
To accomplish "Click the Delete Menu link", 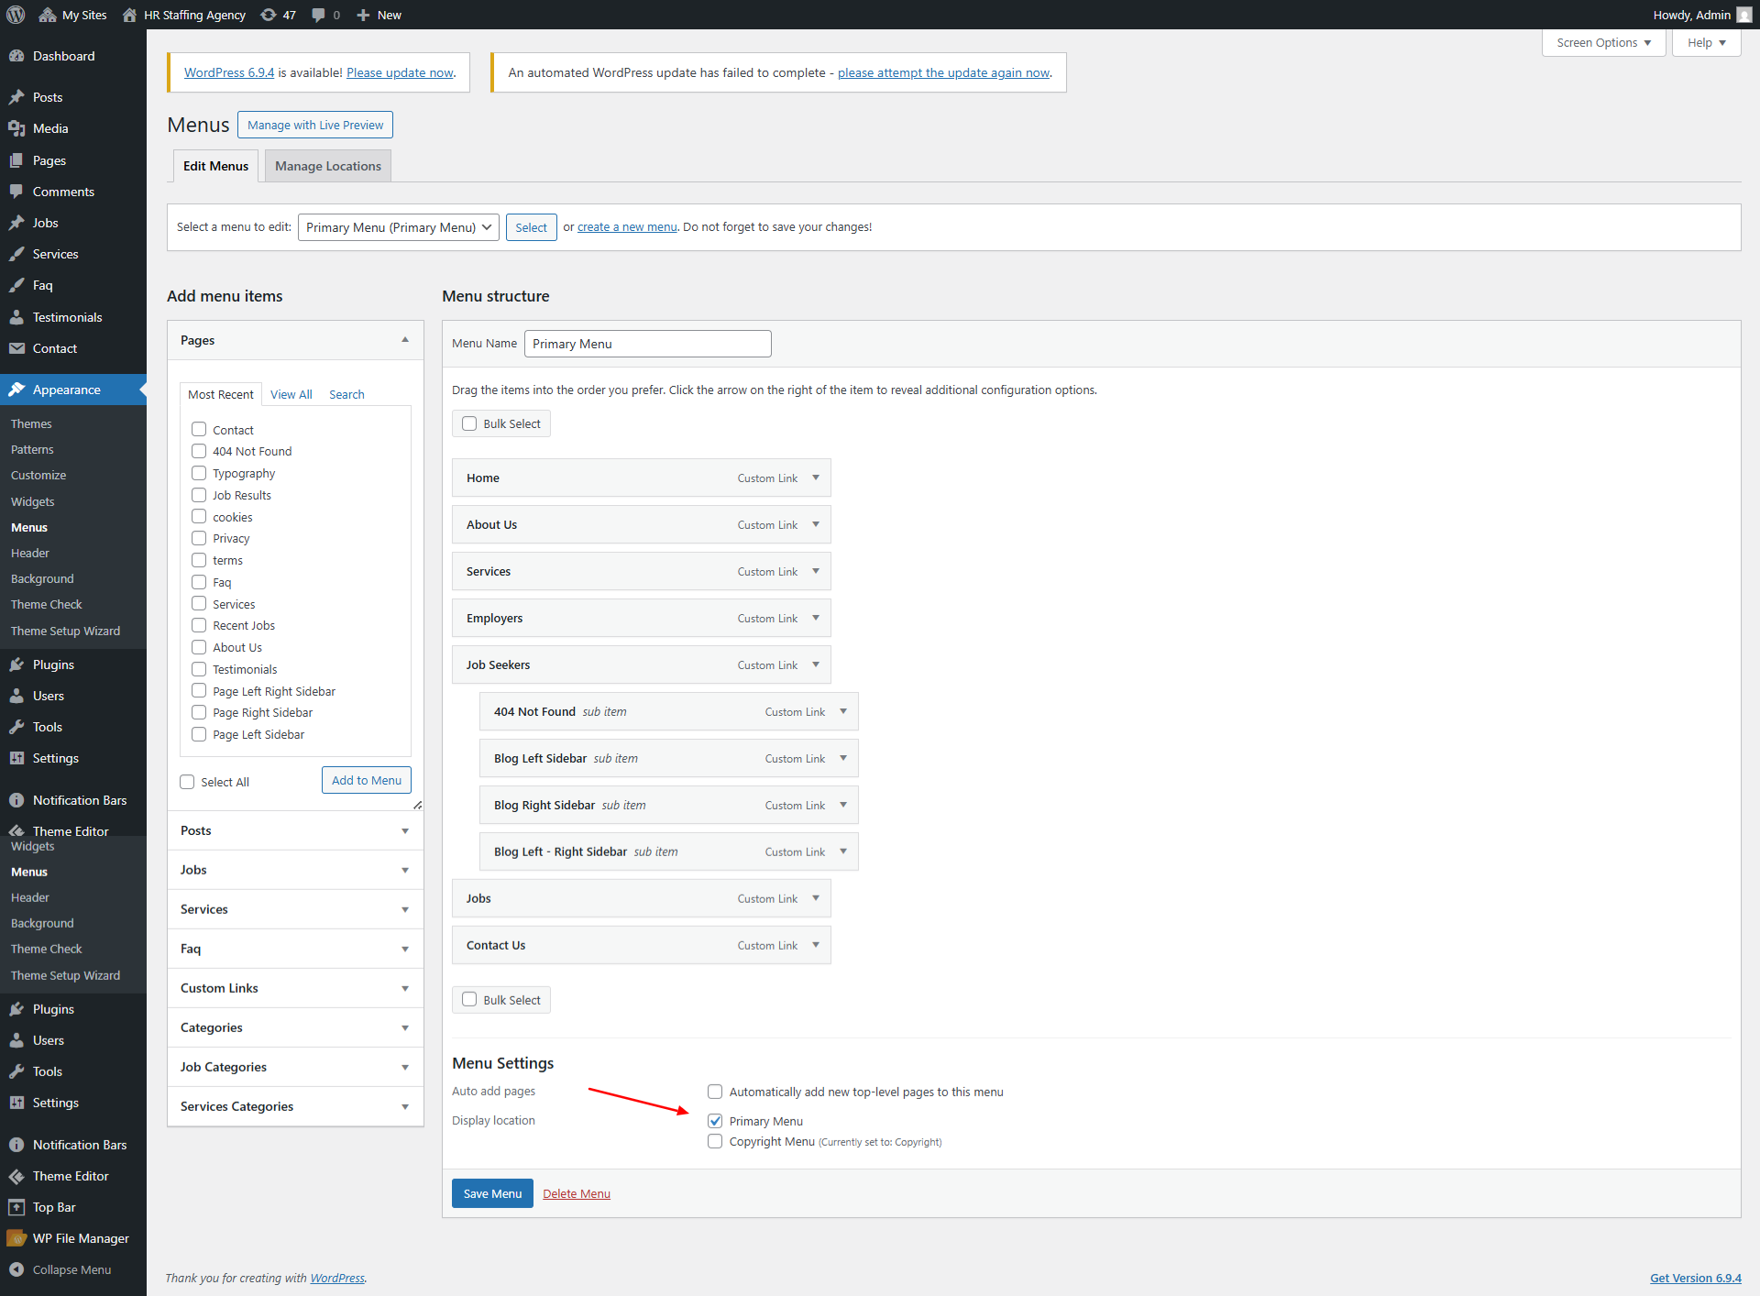I will [x=576, y=1193].
